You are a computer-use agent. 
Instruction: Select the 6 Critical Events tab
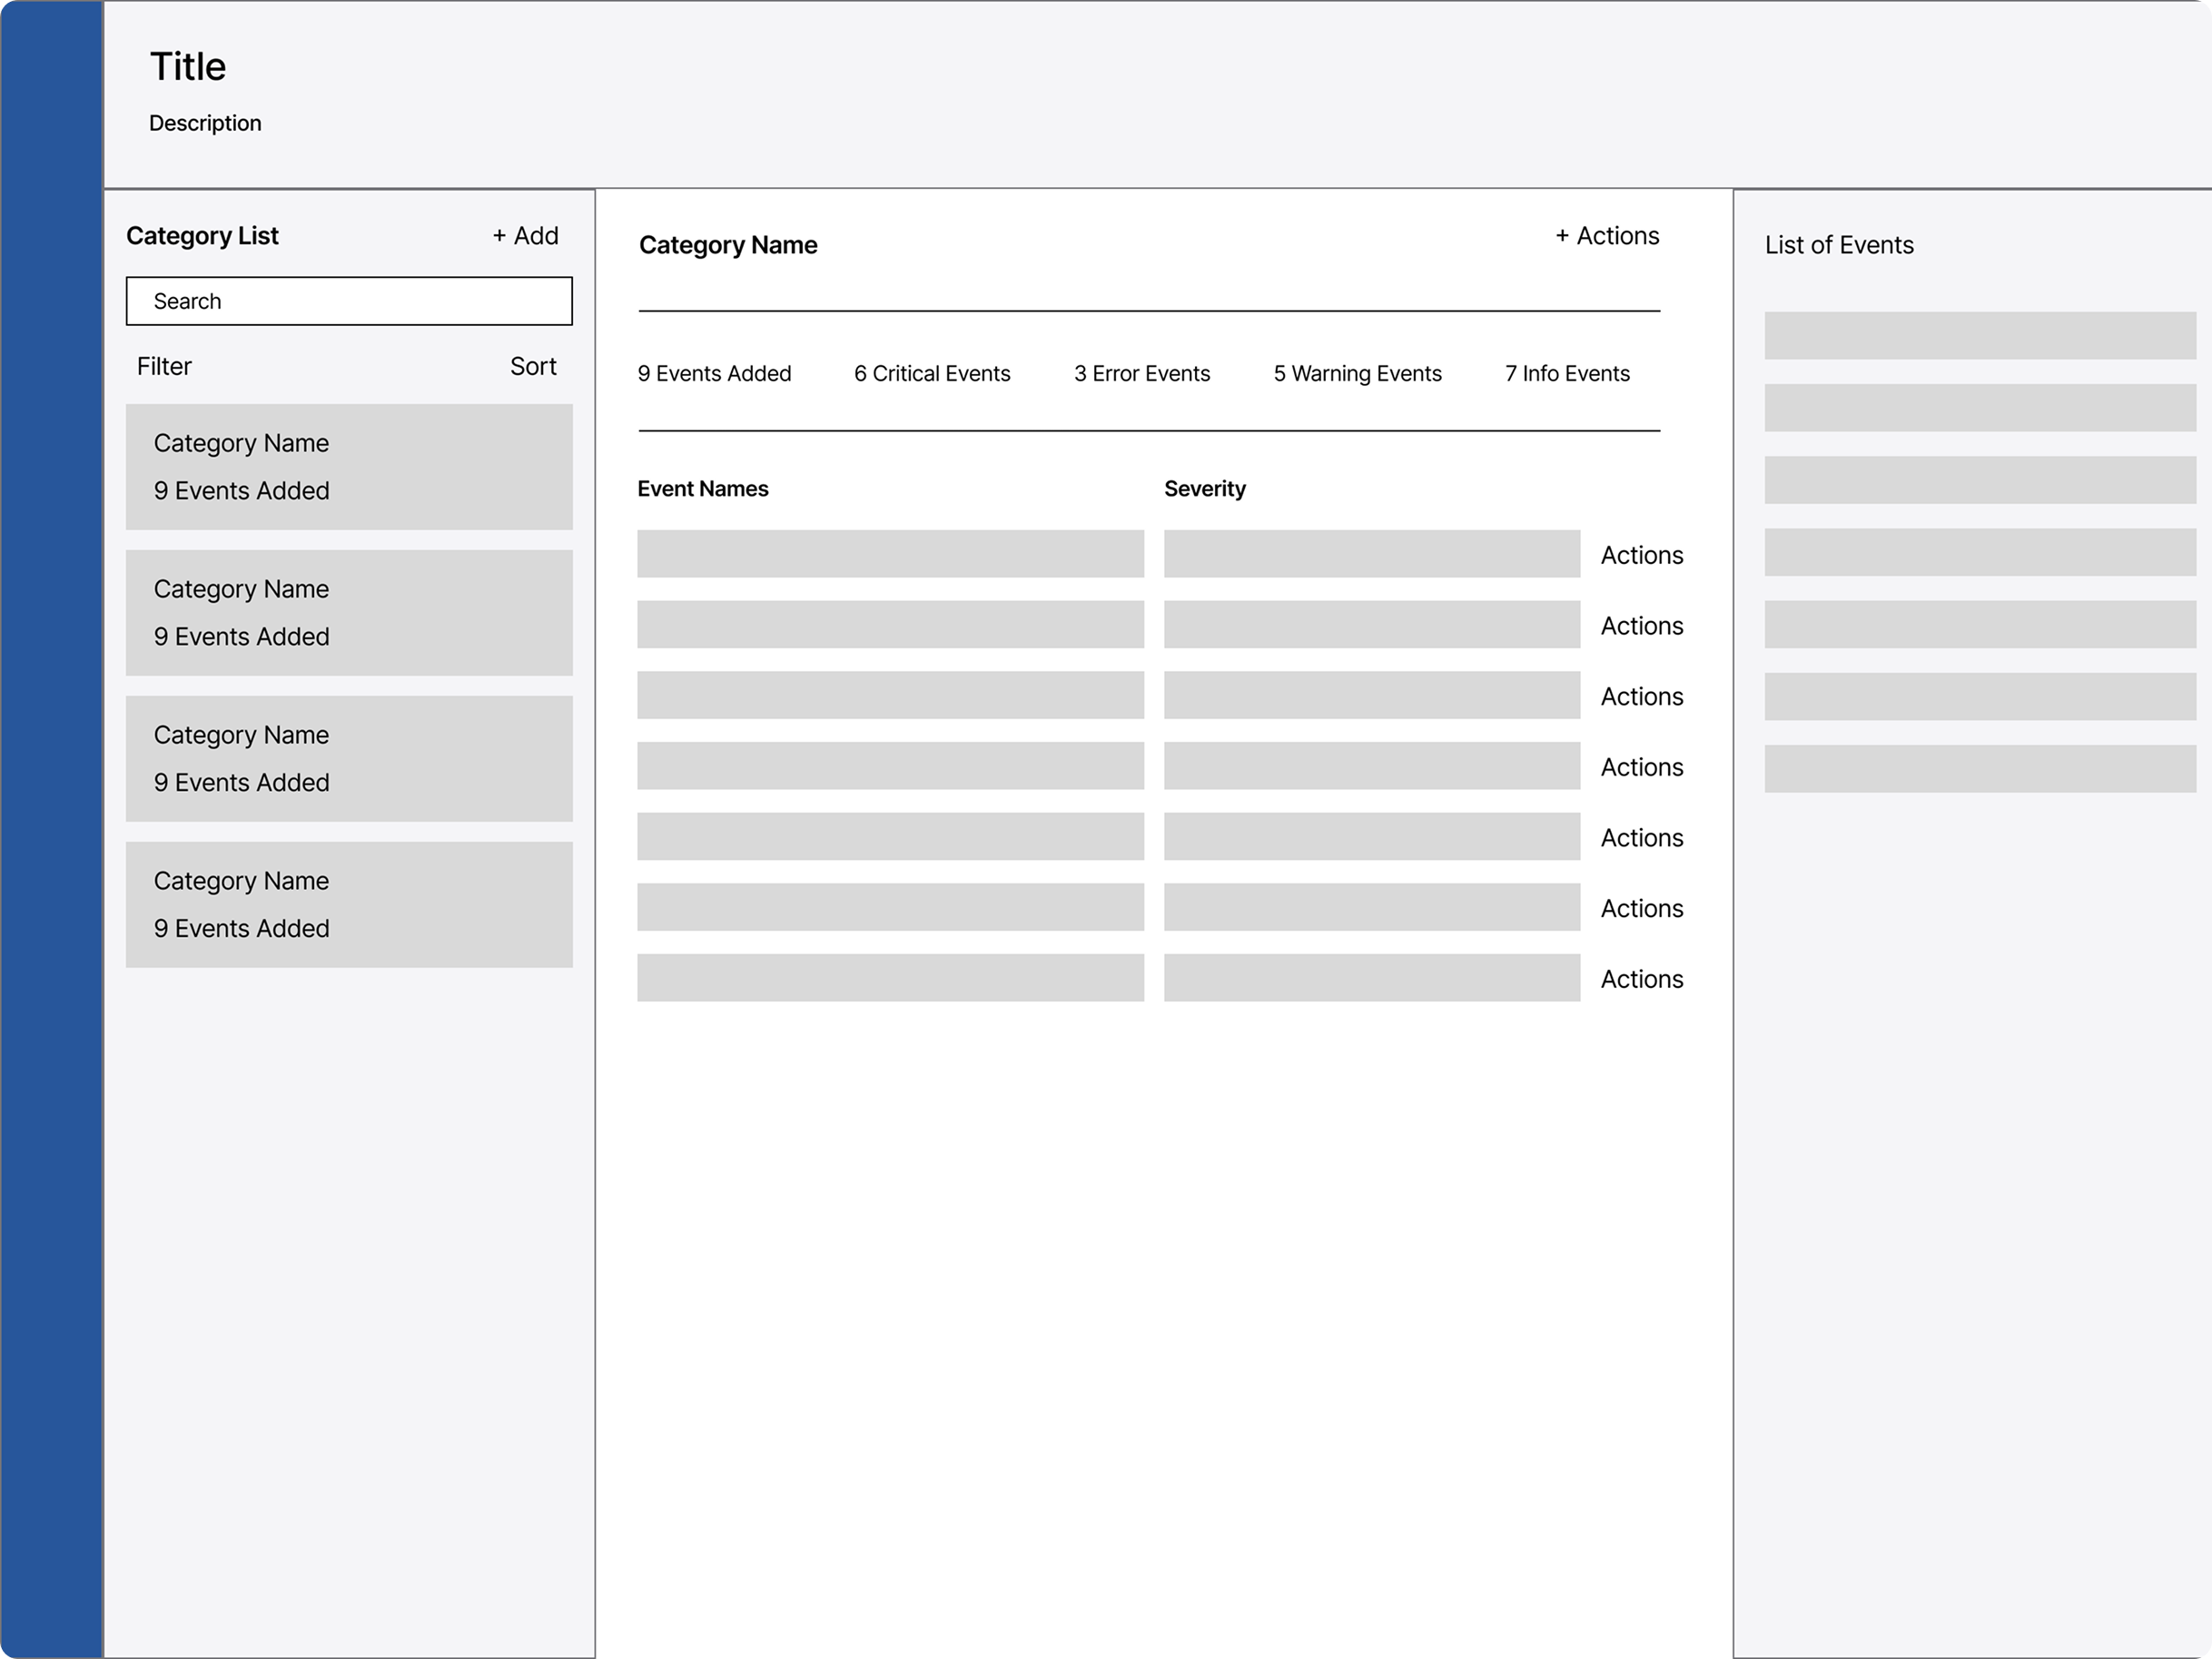[932, 374]
